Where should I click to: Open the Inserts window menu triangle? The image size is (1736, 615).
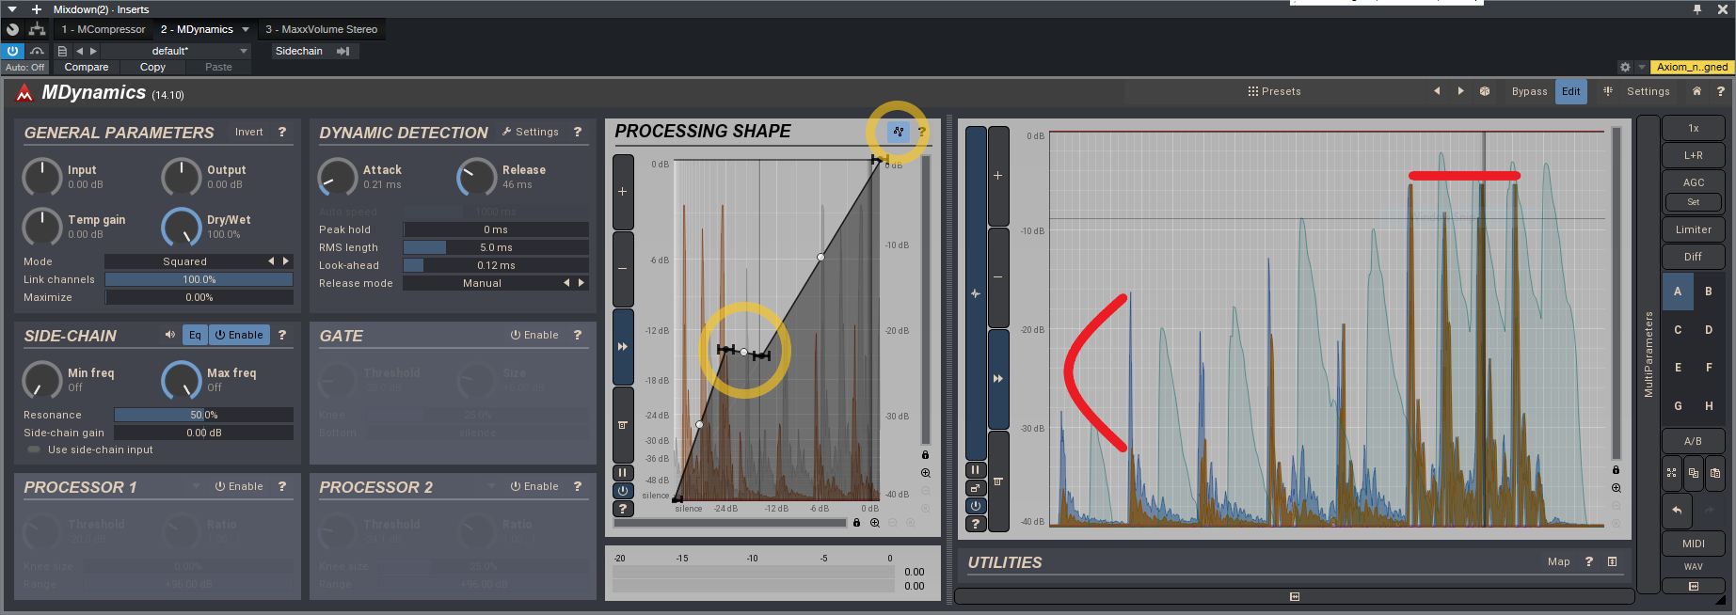(x=12, y=9)
